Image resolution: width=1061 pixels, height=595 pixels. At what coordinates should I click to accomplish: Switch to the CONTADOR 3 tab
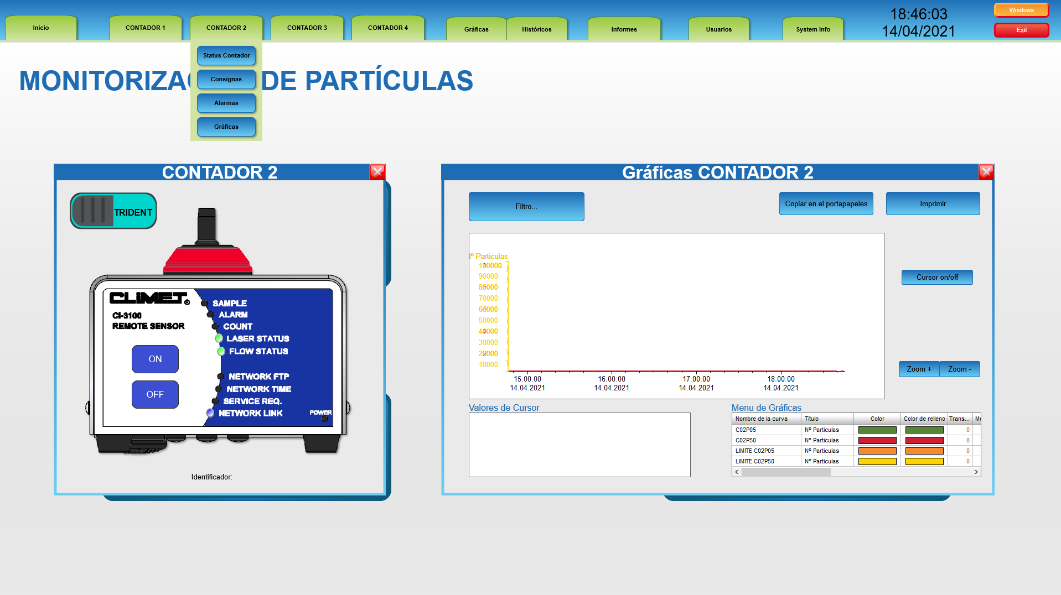pyautogui.click(x=307, y=28)
